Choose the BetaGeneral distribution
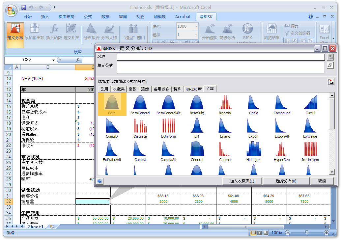Viewport: 341px width, 240px height. pos(140,104)
